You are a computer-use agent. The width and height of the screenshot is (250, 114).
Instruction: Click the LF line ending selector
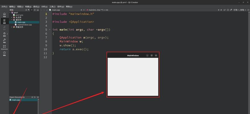pyautogui.click(x=224, y=10)
